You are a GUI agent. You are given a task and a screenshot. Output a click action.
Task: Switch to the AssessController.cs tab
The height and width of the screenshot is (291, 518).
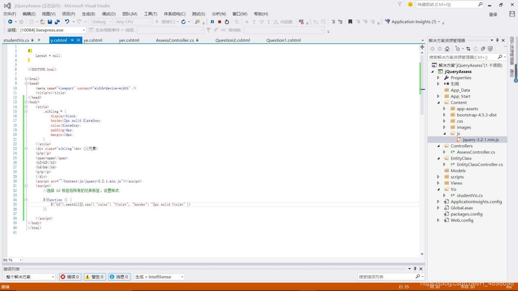click(x=175, y=40)
